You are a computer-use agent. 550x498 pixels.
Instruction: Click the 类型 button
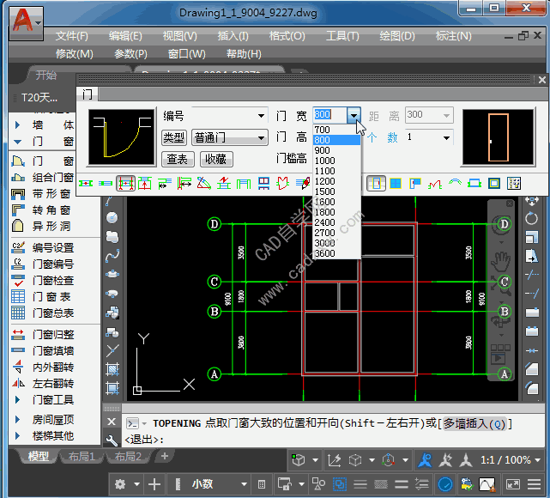(174, 137)
